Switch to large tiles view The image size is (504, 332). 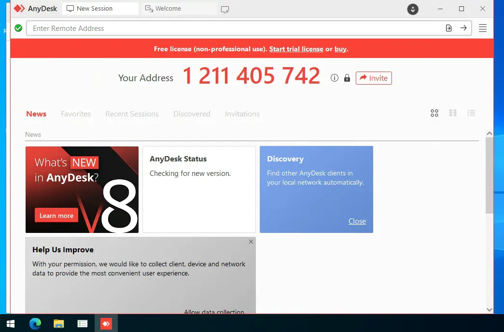pos(434,113)
